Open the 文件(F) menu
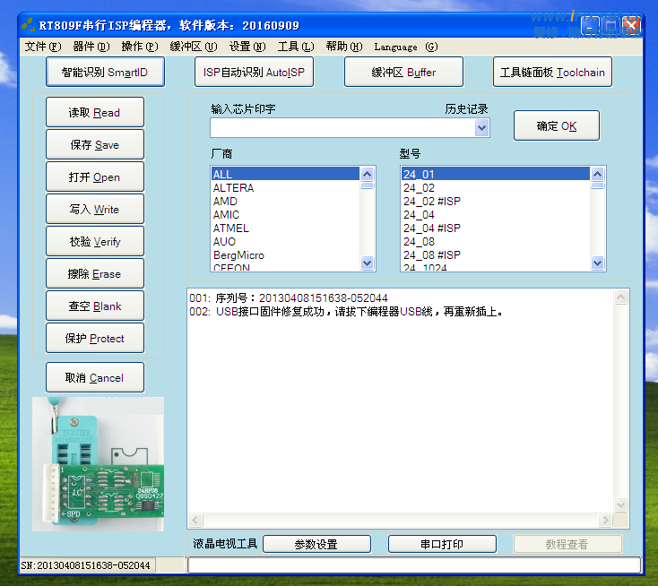The width and height of the screenshot is (658, 586). click(43, 47)
